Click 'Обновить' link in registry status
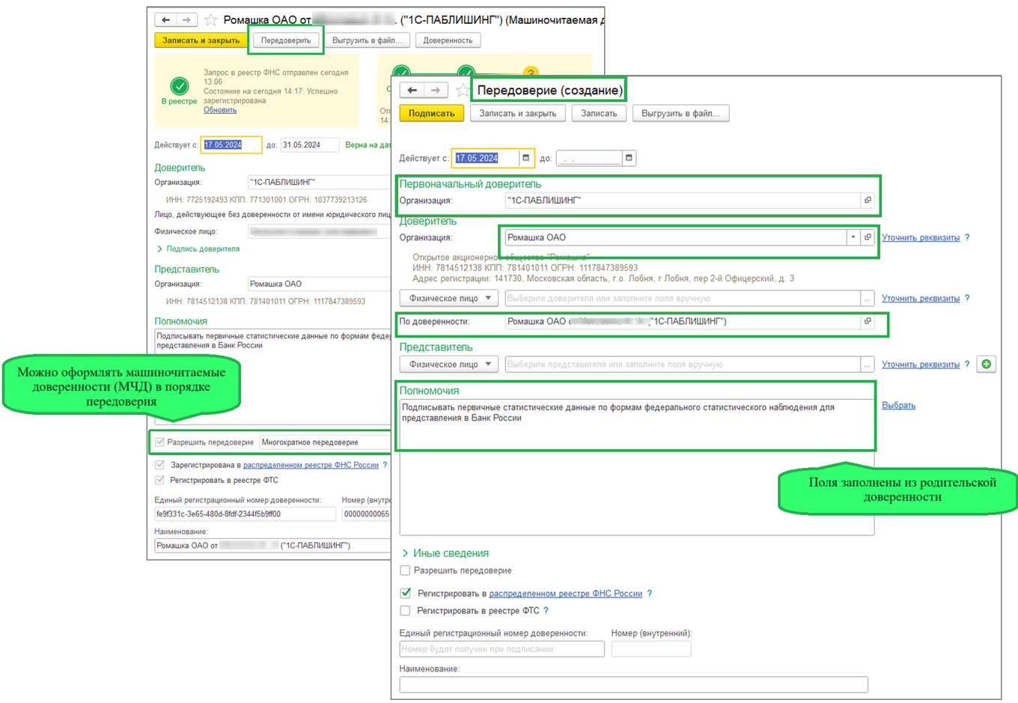The image size is (1018, 703). point(220,110)
